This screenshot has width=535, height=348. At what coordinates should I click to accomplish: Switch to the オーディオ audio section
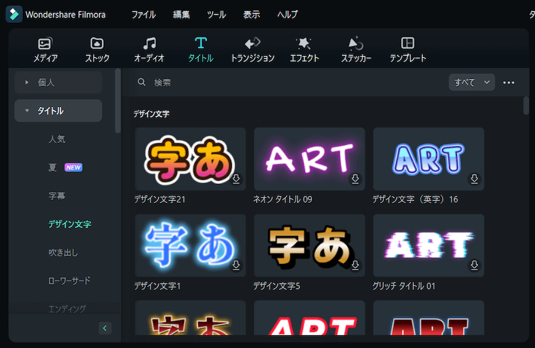(149, 50)
